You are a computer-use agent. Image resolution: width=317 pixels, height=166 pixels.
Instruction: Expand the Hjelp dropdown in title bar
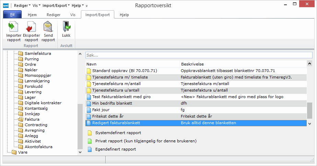coord(78,5)
